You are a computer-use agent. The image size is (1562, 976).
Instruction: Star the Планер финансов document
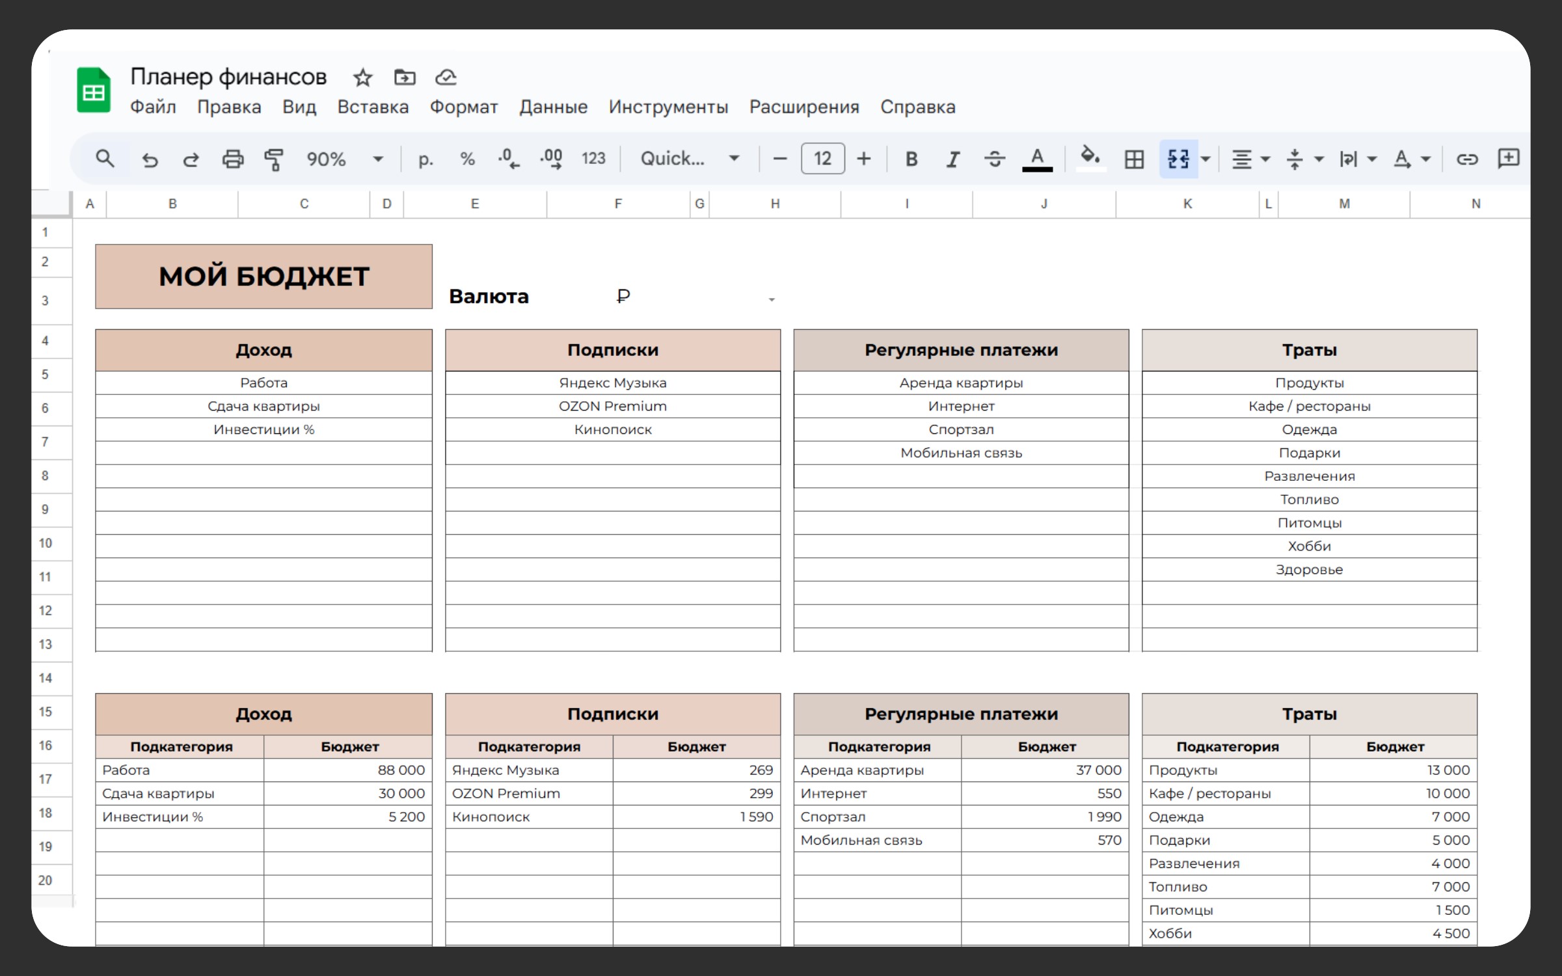tap(362, 78)
